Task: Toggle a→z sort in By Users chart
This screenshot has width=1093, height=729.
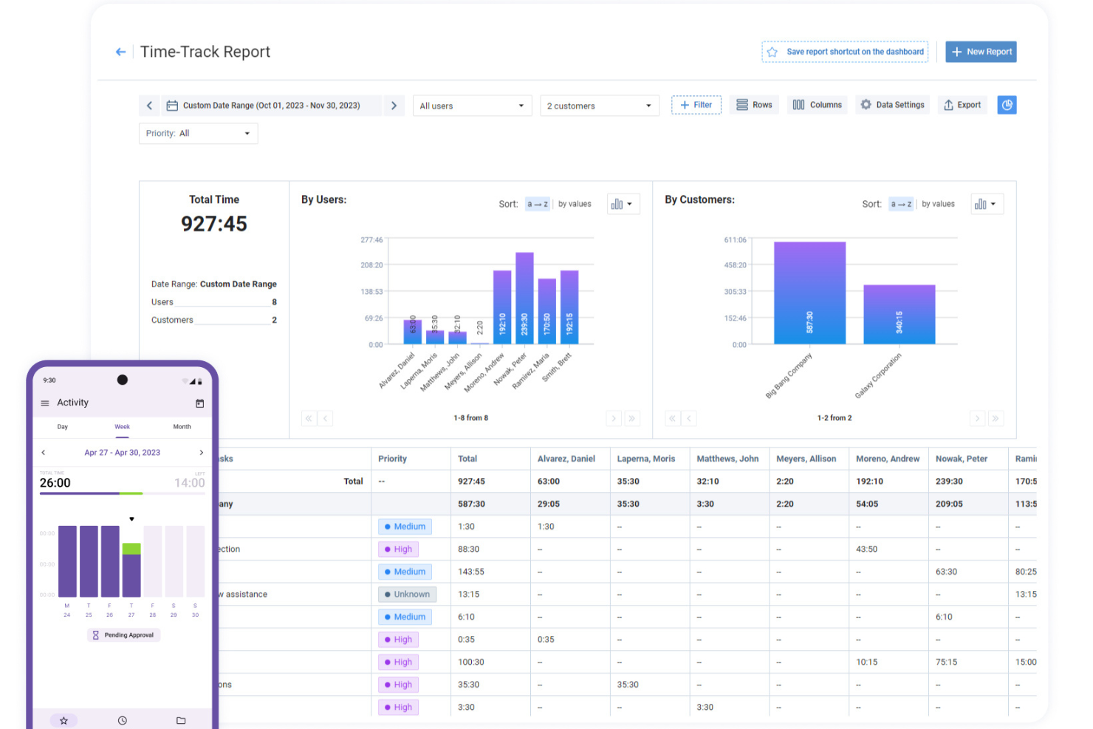Action: point(538,204)
